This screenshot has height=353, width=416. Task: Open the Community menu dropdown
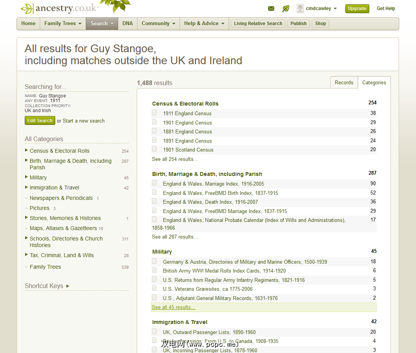pos(158,24)
